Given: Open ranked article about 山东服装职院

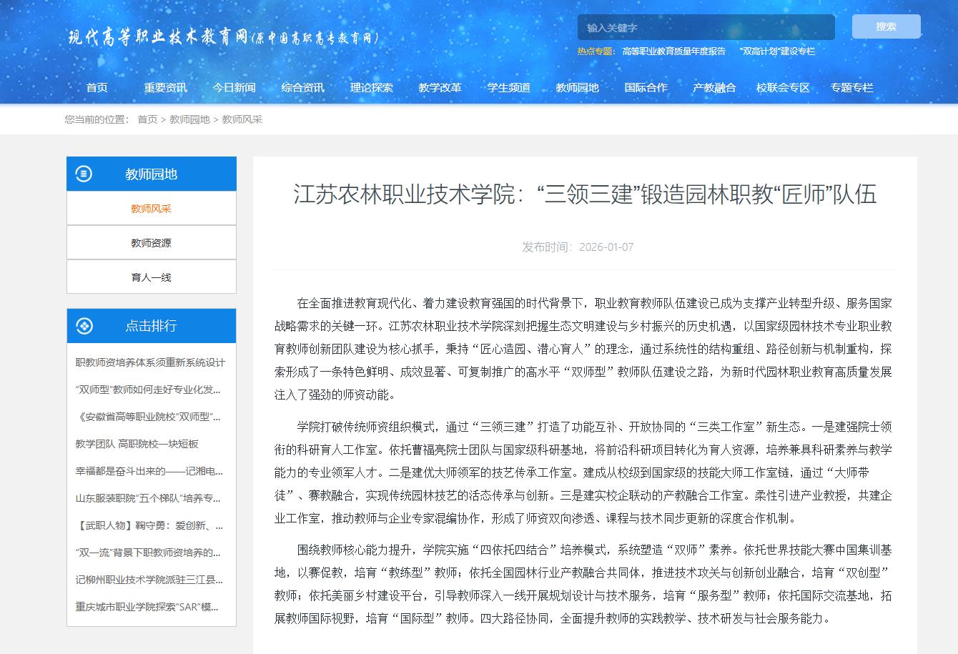Looking at the screenshot, I should (x=148, y=498).
